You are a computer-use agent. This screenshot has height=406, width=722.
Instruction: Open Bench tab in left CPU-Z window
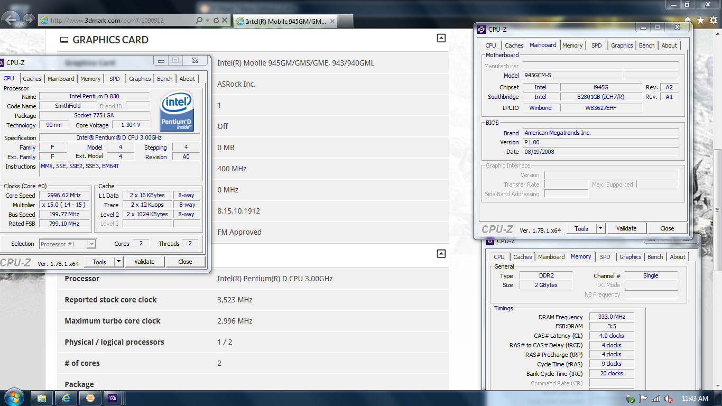(x=165, y=79)
